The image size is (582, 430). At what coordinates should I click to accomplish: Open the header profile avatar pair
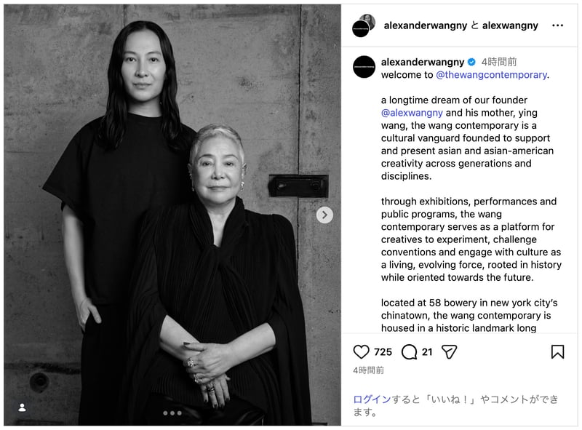click(364, 25)
